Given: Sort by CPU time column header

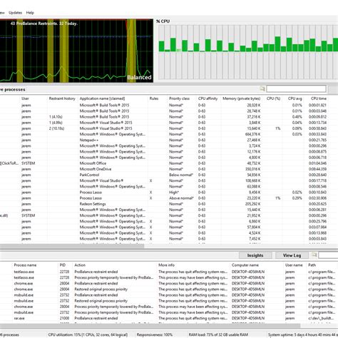Looking at the screenshot, I should click(319, 98).
